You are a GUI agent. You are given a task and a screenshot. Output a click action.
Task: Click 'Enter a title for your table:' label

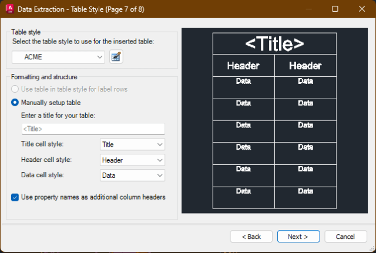[x=58, y=116]
